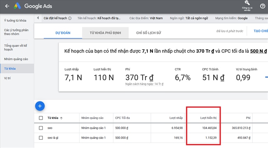
Task: Collapse the sidebar with left triangle arrow
Action: click(38, 18)
